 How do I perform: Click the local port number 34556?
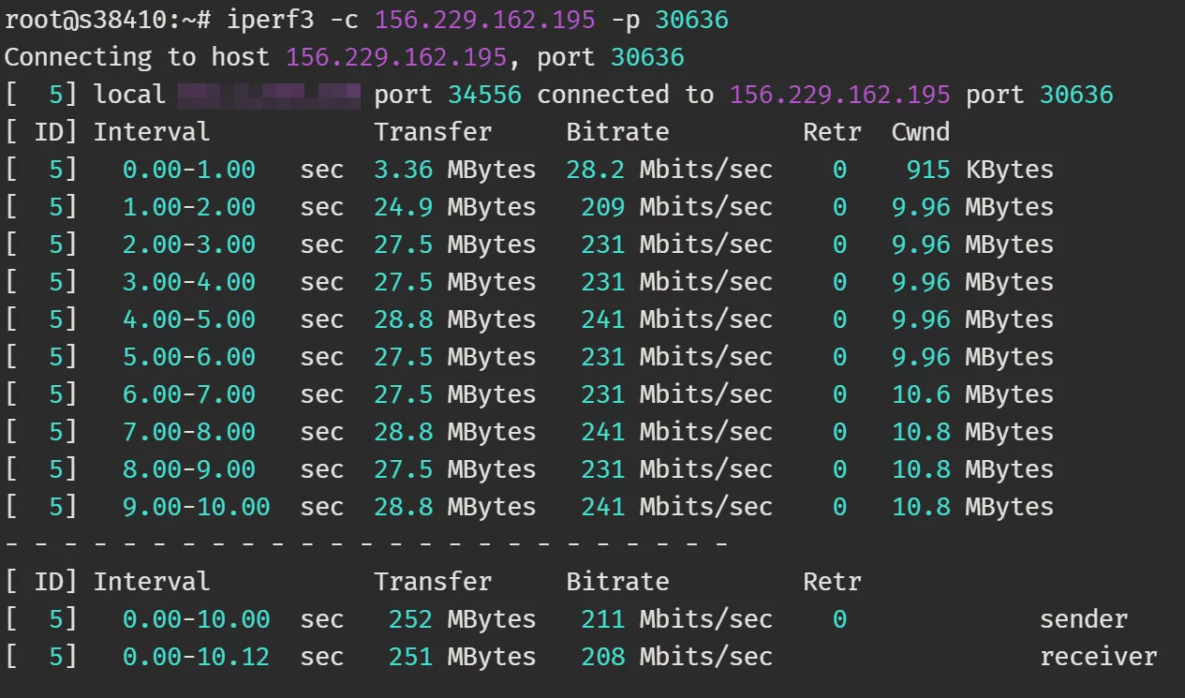(484, 95)
